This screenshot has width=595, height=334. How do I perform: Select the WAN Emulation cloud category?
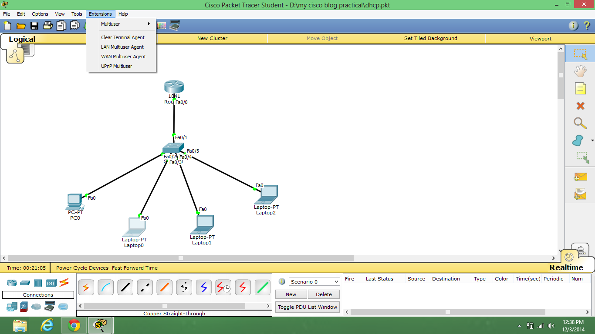(x=36, y=307)
